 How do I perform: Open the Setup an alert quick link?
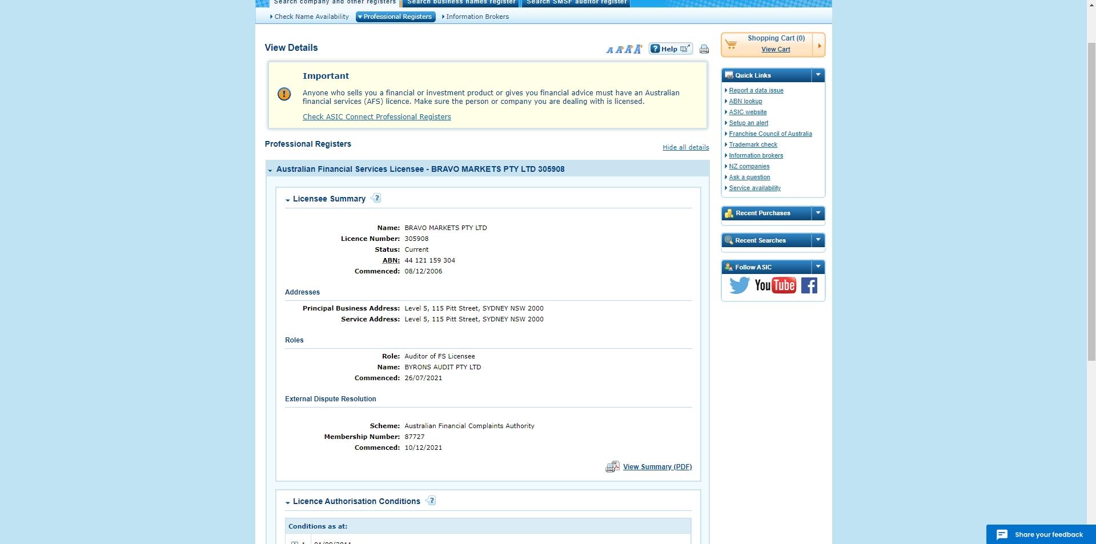(748, 123)
